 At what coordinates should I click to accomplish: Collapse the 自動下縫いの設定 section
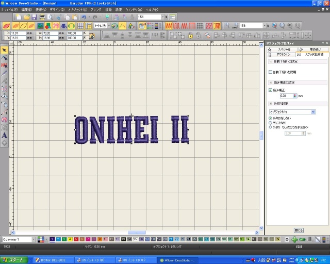(271, 61)
